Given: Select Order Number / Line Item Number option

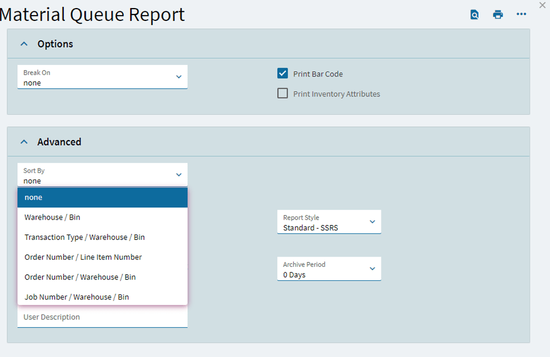Looking at the screenshot, I should coord(83,257).
